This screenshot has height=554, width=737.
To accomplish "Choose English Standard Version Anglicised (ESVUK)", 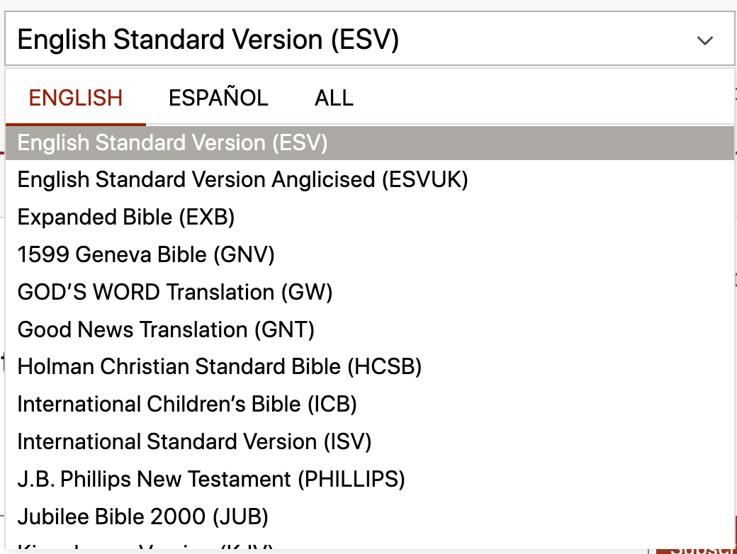I will [242, 180].
